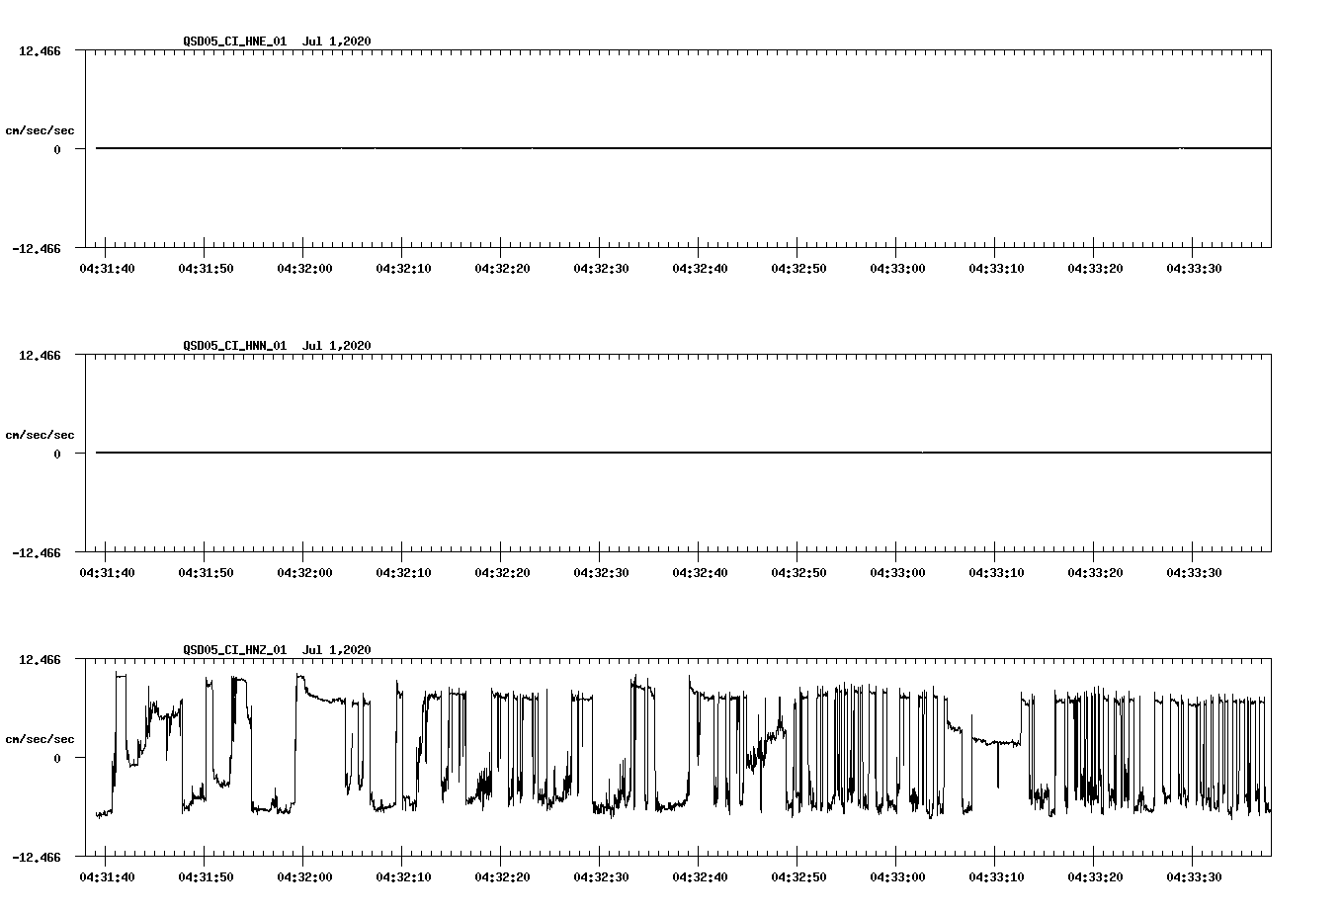Pick 04:32:20 time label under HNZ plot
Screen dimensions: 1342x913
click(502, 877)
